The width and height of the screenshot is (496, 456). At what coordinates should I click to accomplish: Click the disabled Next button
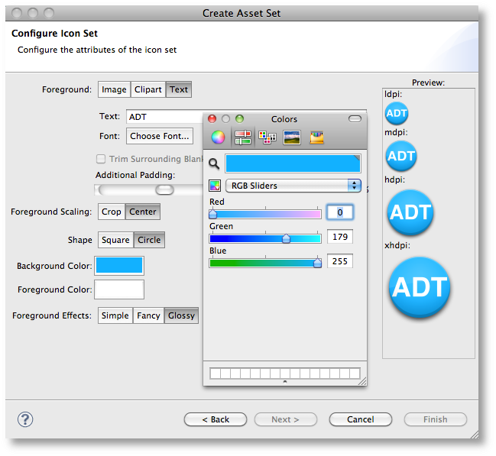pyautogui.click(x=285, y=419)
